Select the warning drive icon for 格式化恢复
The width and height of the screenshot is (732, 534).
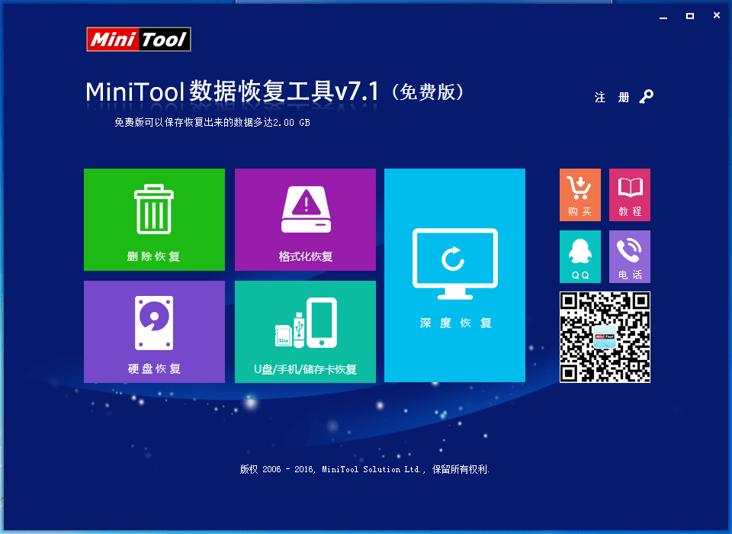305,210
